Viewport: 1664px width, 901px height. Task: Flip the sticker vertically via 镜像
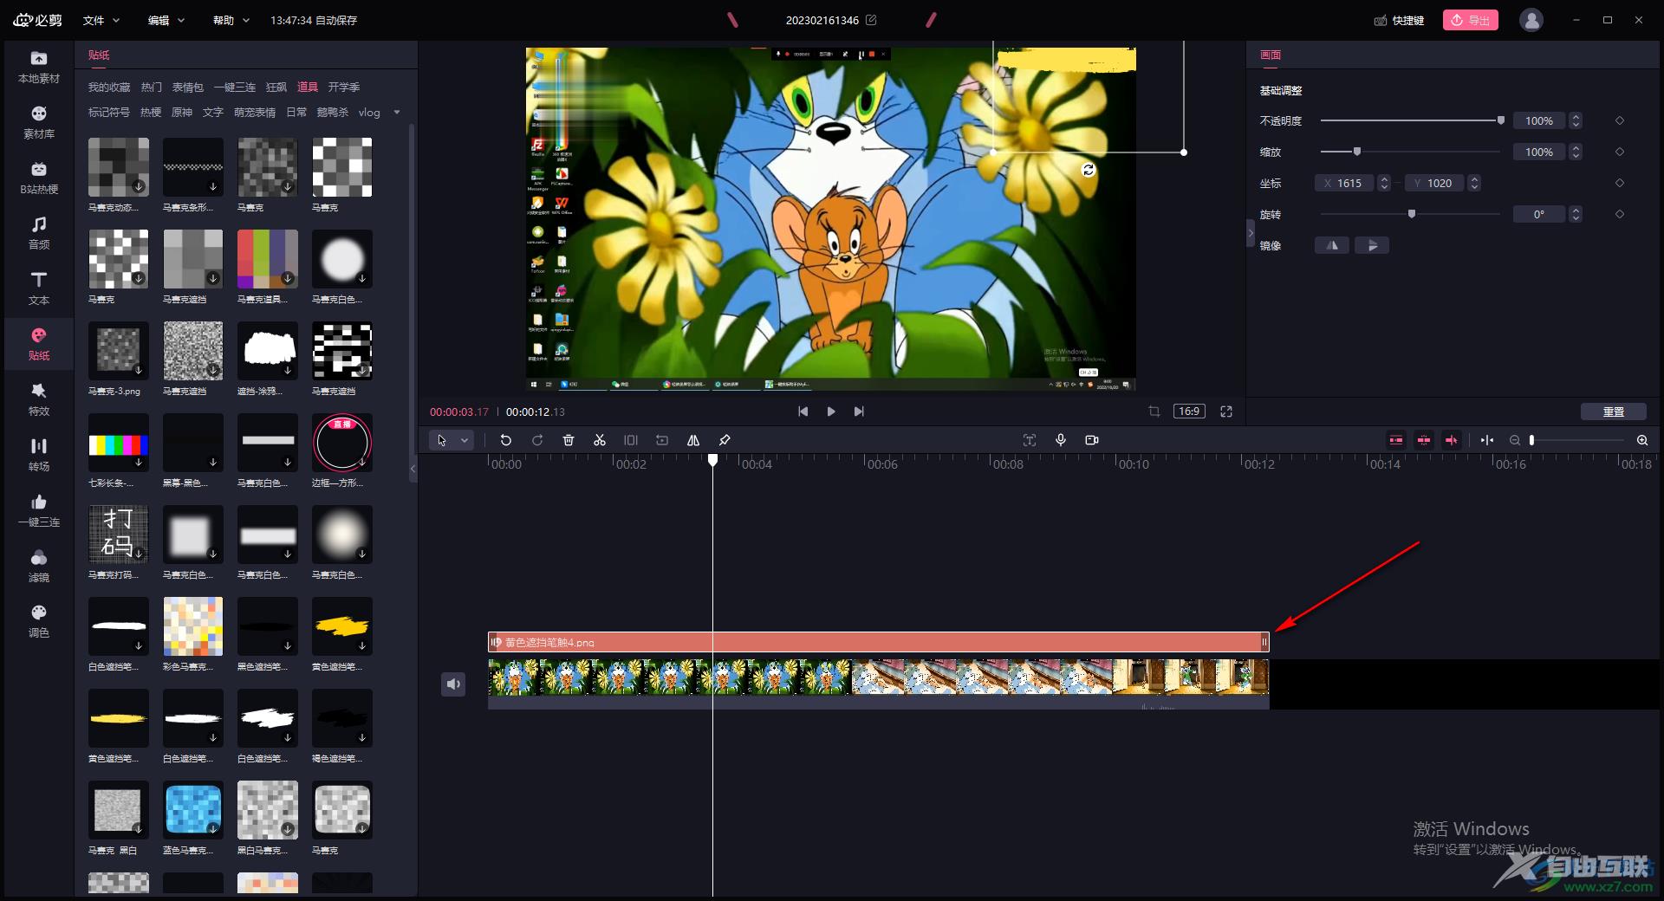click(1372, 245)
